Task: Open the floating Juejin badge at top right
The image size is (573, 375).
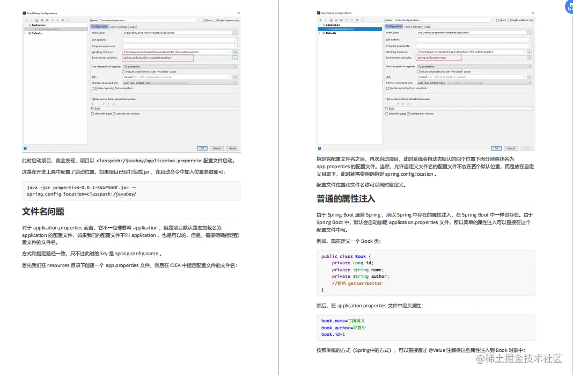Action: (568, 8)
